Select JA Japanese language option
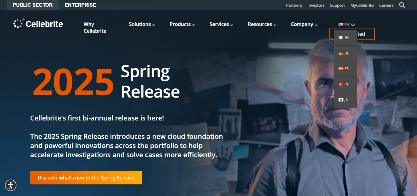The width and height of the screenshot is (417, 196). [346, 100]
